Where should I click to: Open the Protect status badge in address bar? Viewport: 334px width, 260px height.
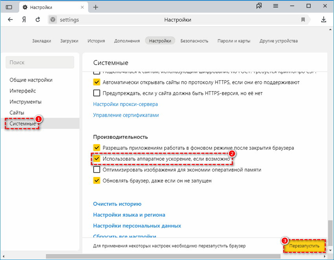click(x=52, y=19)
